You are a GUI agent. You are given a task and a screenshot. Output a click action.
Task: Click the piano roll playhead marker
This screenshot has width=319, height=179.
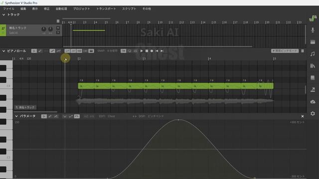pyautogui.click(x=65, y=59)
